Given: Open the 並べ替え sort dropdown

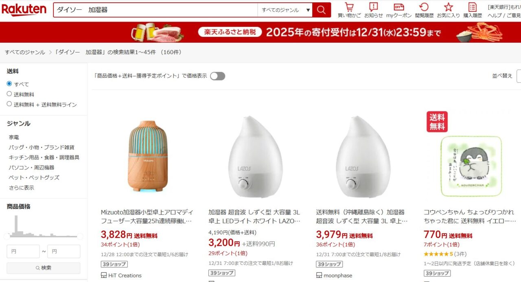Looking at the screenshot, I should coord(519,76).
